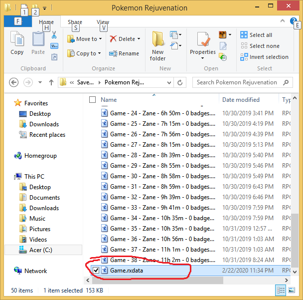Go up one folder level
303x300 pixels.
51,83
